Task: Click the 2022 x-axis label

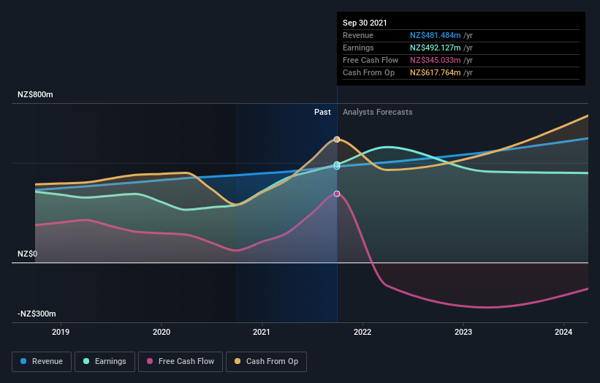Action: click(x=362, y=332)
